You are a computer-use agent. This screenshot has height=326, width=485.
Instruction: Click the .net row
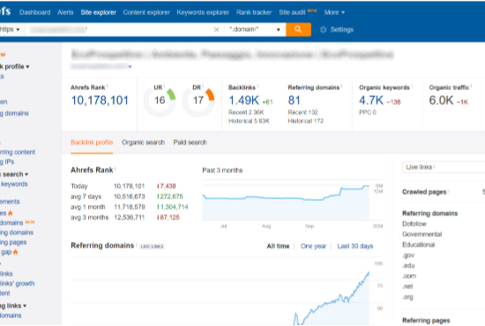tap(407, 286)
